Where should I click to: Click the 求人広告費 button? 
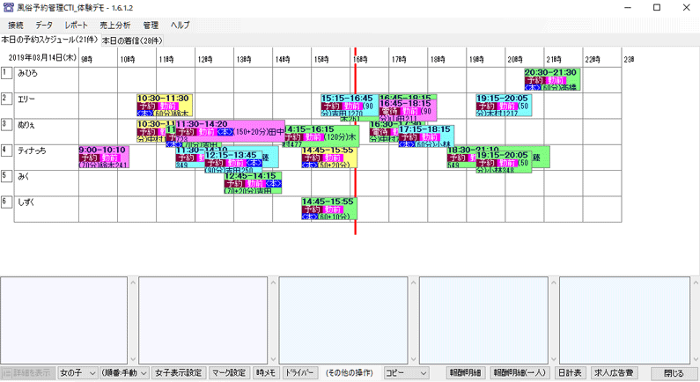coord(613,373)
